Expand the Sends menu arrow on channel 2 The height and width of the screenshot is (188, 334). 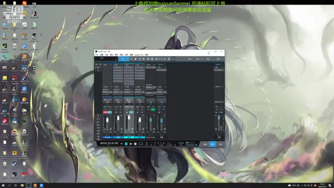pos(122,87)
